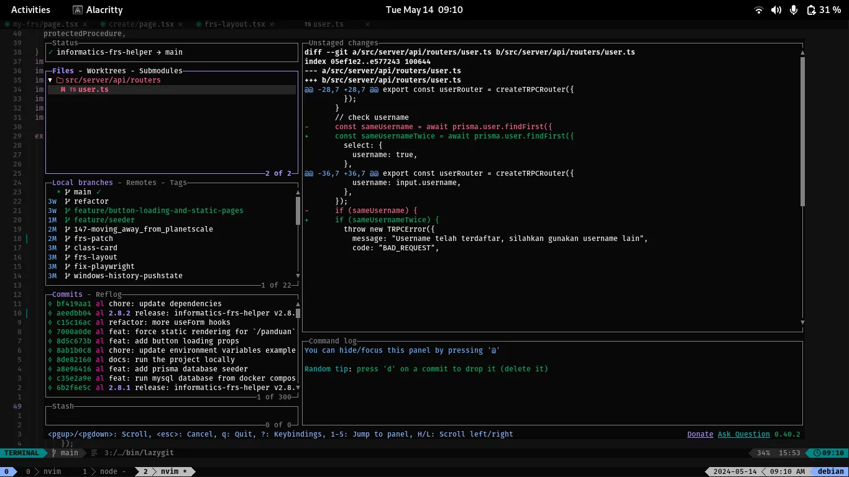Image resolution: width=849 pixels, height=477 pixels.
Task: Click the volume speaker icon
Action: (x=776, y=9)
